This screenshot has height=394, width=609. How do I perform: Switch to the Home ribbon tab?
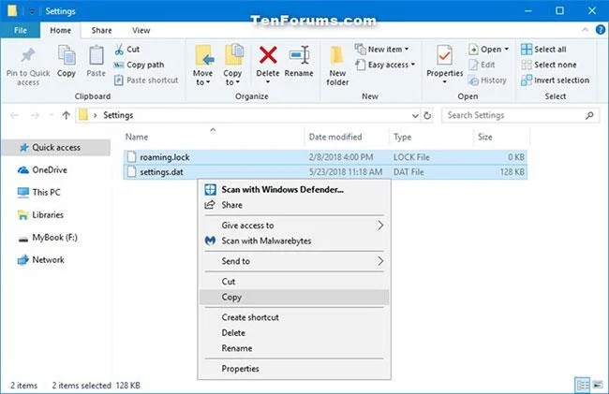[61, 30]
